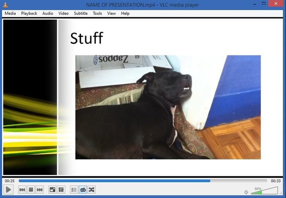Open the View menu
Image resolution: width=286 pixels, height=198 pixels.
[111, 13]
